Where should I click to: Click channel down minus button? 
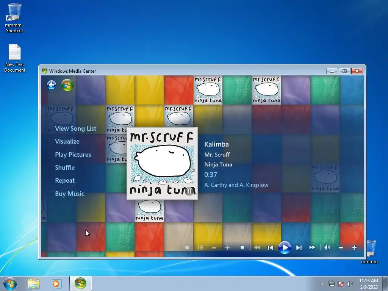click(x=214, y=247)
